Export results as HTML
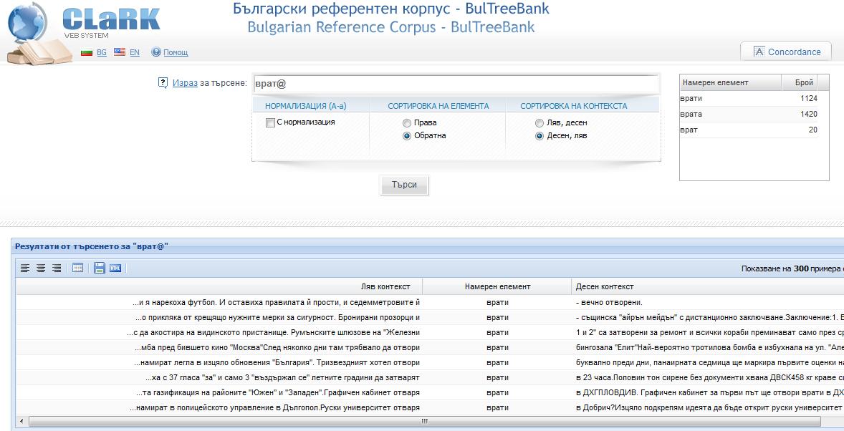The image size is (844, 431). point(115,268)
